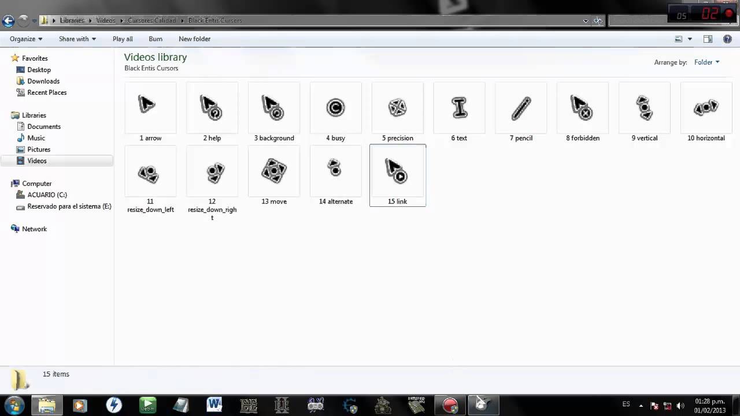Show hidden tray icons
740x416 pixels.
click(x=641, y=406)
